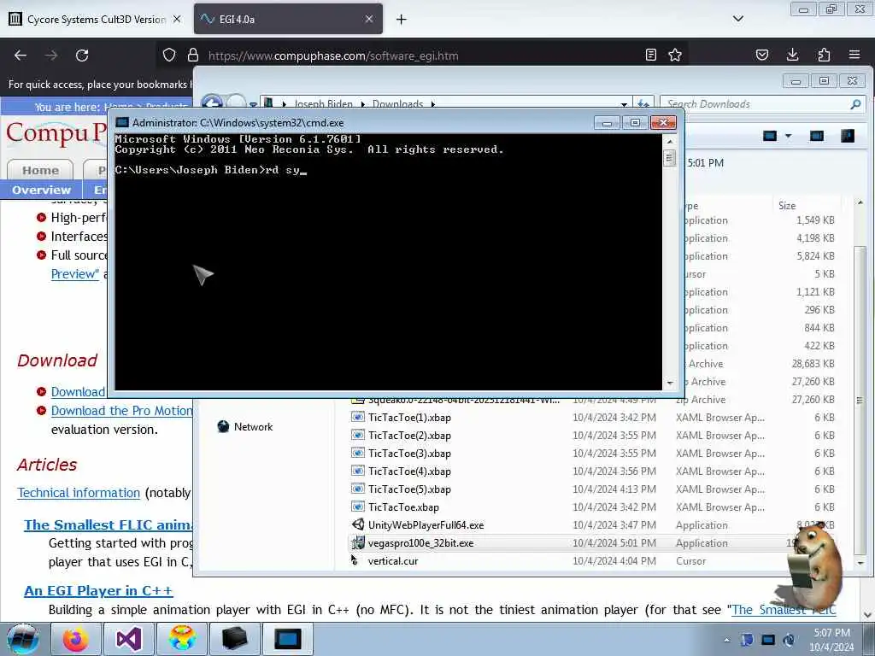Change Explorer view icon
Image resolution: width=875 pixels, height=656 pixels.
click(x=770, y=136)
